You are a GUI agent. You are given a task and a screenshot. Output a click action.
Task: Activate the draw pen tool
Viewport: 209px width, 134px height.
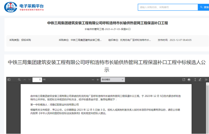pos(200,80)
